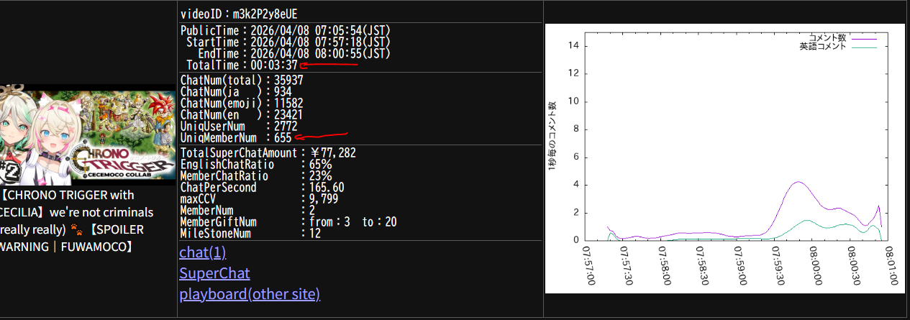Select the UniqUserNum value 2772
The height and width of the screenshot is (320, 910).
point(286,126)
